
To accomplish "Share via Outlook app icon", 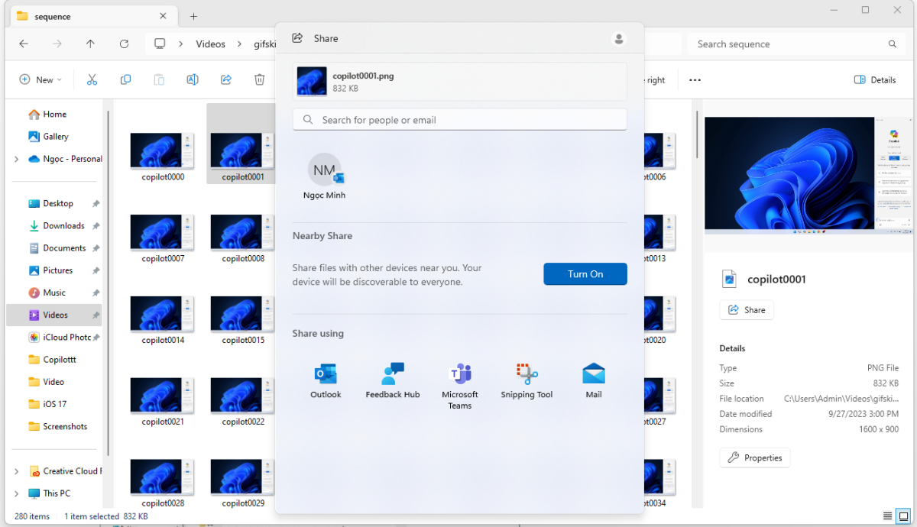I will click(326, 374).
